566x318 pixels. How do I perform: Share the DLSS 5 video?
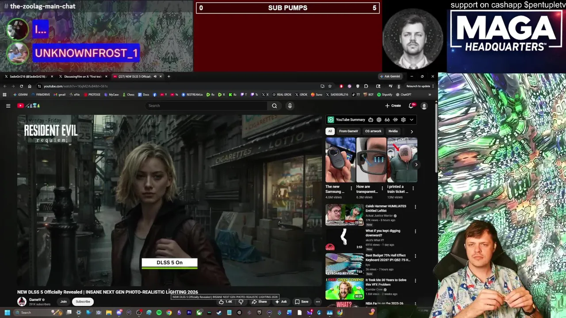coord(259,302)
